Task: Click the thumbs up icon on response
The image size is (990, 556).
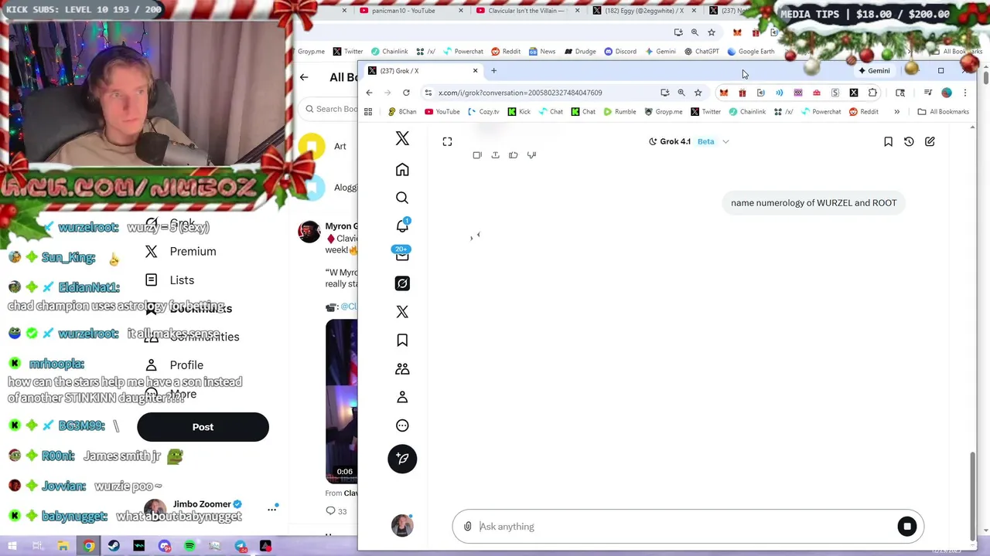Action: tap(513, 155)
